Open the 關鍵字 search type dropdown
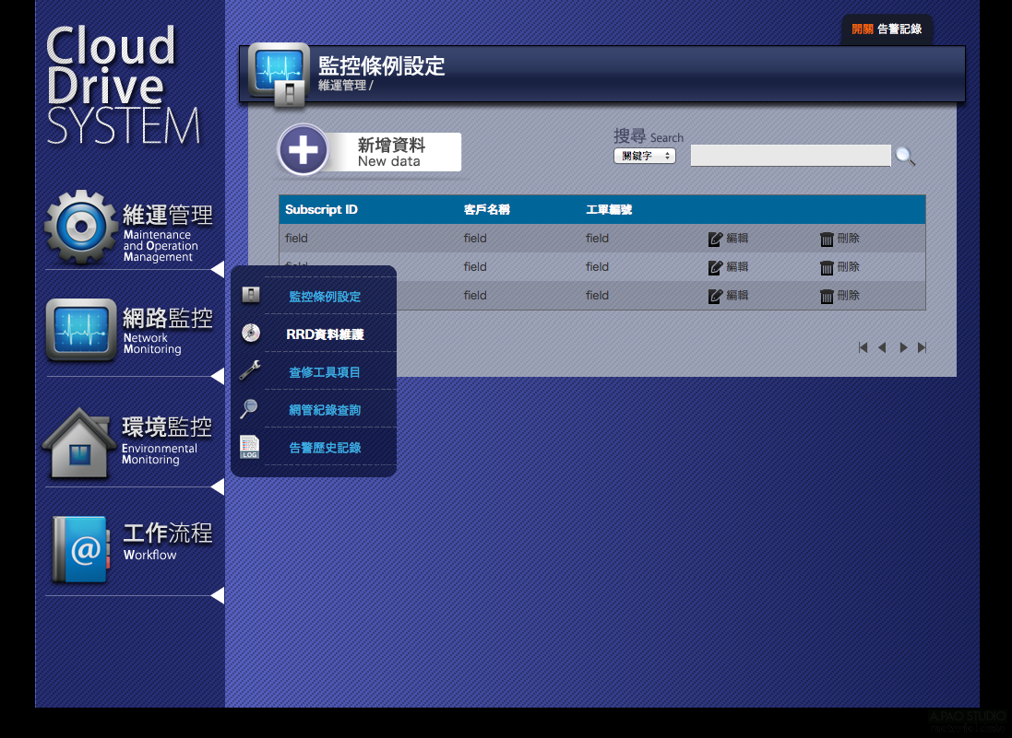This screenshot has height=738, width=1012. pyautogui.click(x=644, y=156)
